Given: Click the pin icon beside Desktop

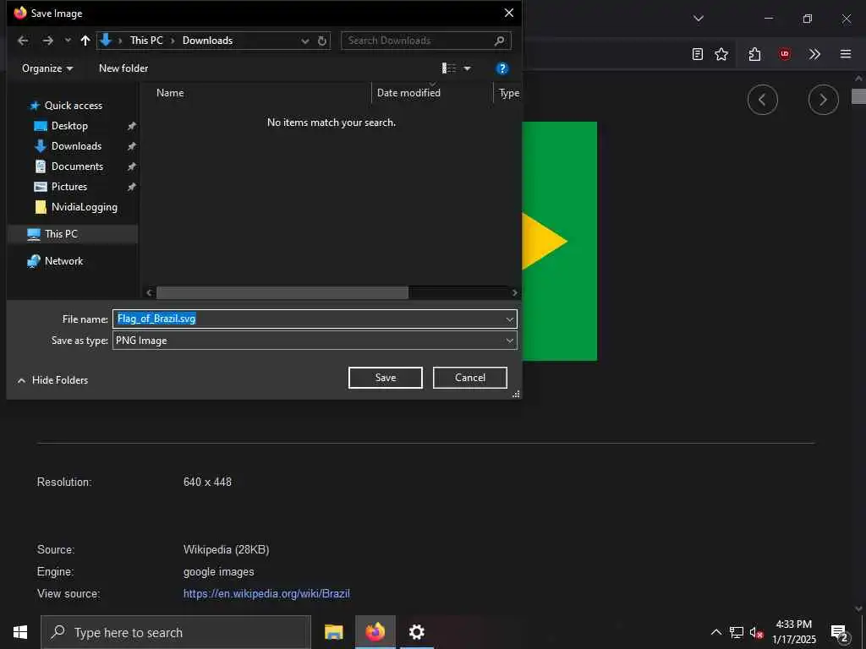Looking at the screenshot, I should (x=131, y=127).
